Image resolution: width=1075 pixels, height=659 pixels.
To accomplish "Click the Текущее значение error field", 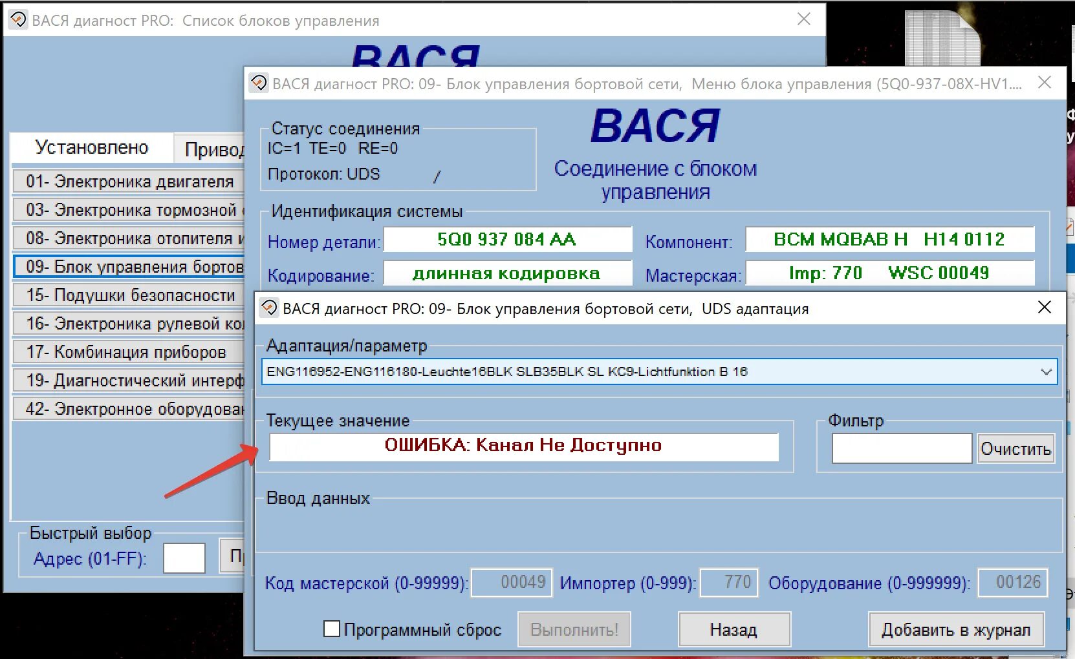I will pyautogui.click(x=524, y=446).
